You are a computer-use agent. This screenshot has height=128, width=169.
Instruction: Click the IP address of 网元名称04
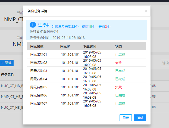coord(70,79)
